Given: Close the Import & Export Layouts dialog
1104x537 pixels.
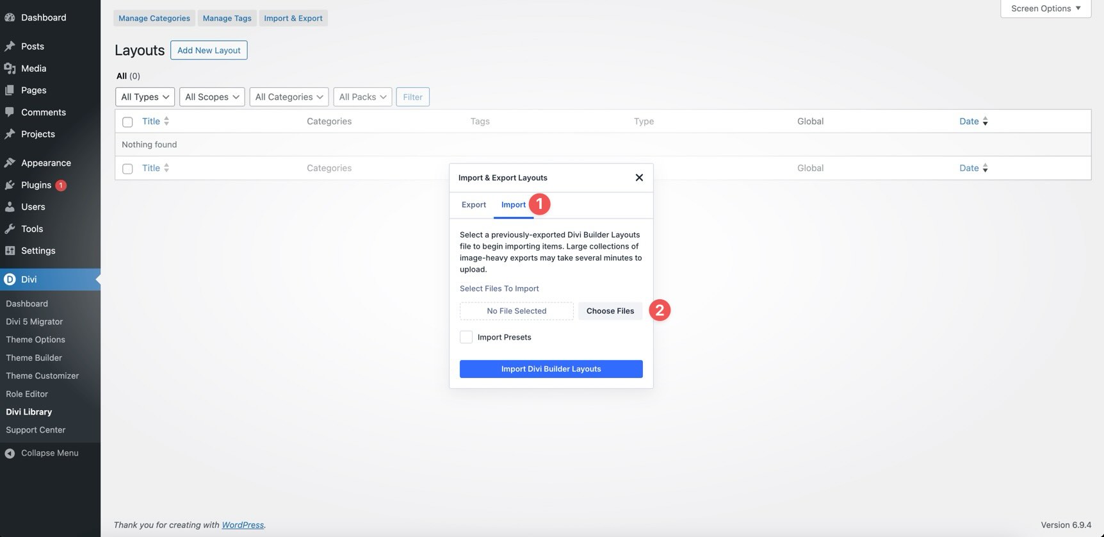Looking at the screenshot, I should 639,178.
